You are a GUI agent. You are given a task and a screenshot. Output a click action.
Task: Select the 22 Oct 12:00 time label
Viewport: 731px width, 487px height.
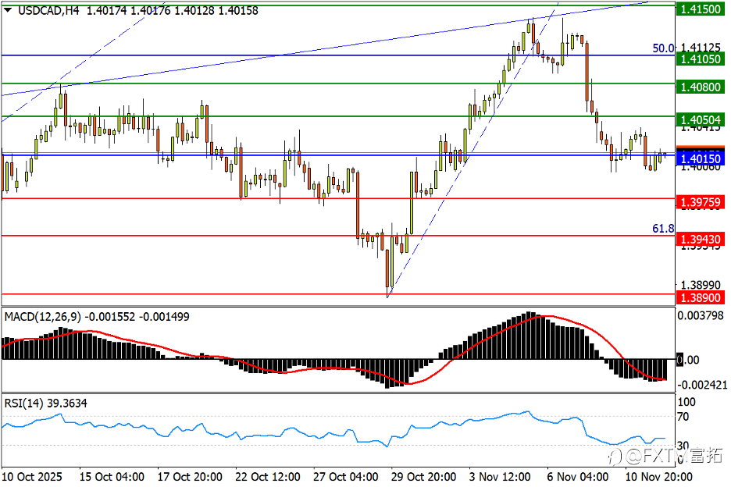[x=268, y=477]
